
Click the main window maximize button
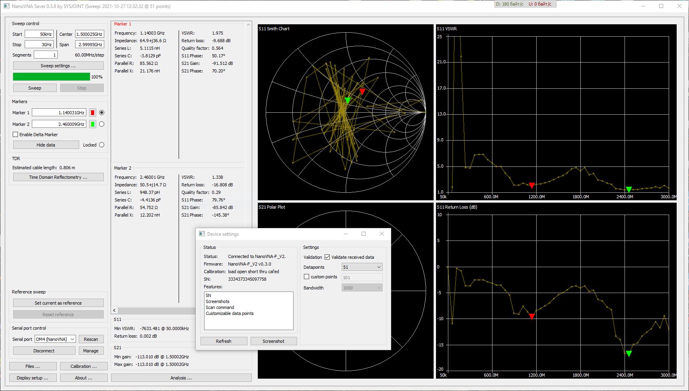coord(661,6)
